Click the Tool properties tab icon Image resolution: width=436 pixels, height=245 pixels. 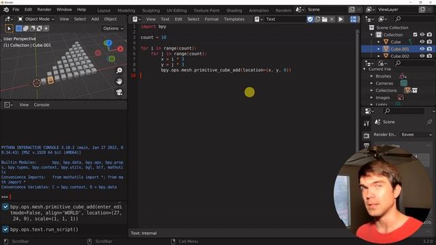point(367,123)
